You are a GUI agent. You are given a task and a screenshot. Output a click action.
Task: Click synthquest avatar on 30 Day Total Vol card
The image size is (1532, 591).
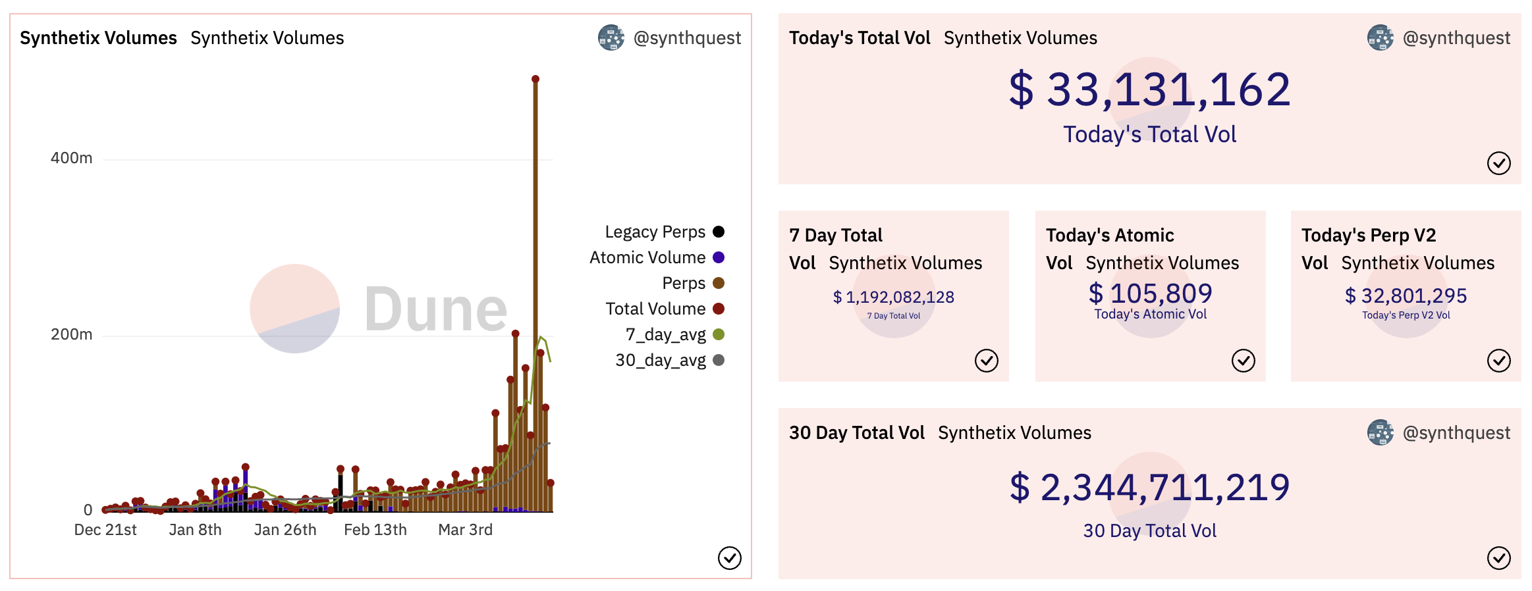1380,433
